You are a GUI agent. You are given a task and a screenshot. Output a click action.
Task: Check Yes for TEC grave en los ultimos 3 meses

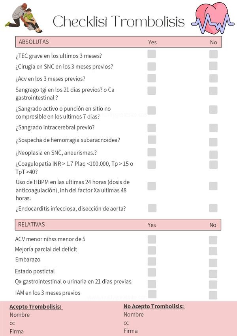click(152, 54)
